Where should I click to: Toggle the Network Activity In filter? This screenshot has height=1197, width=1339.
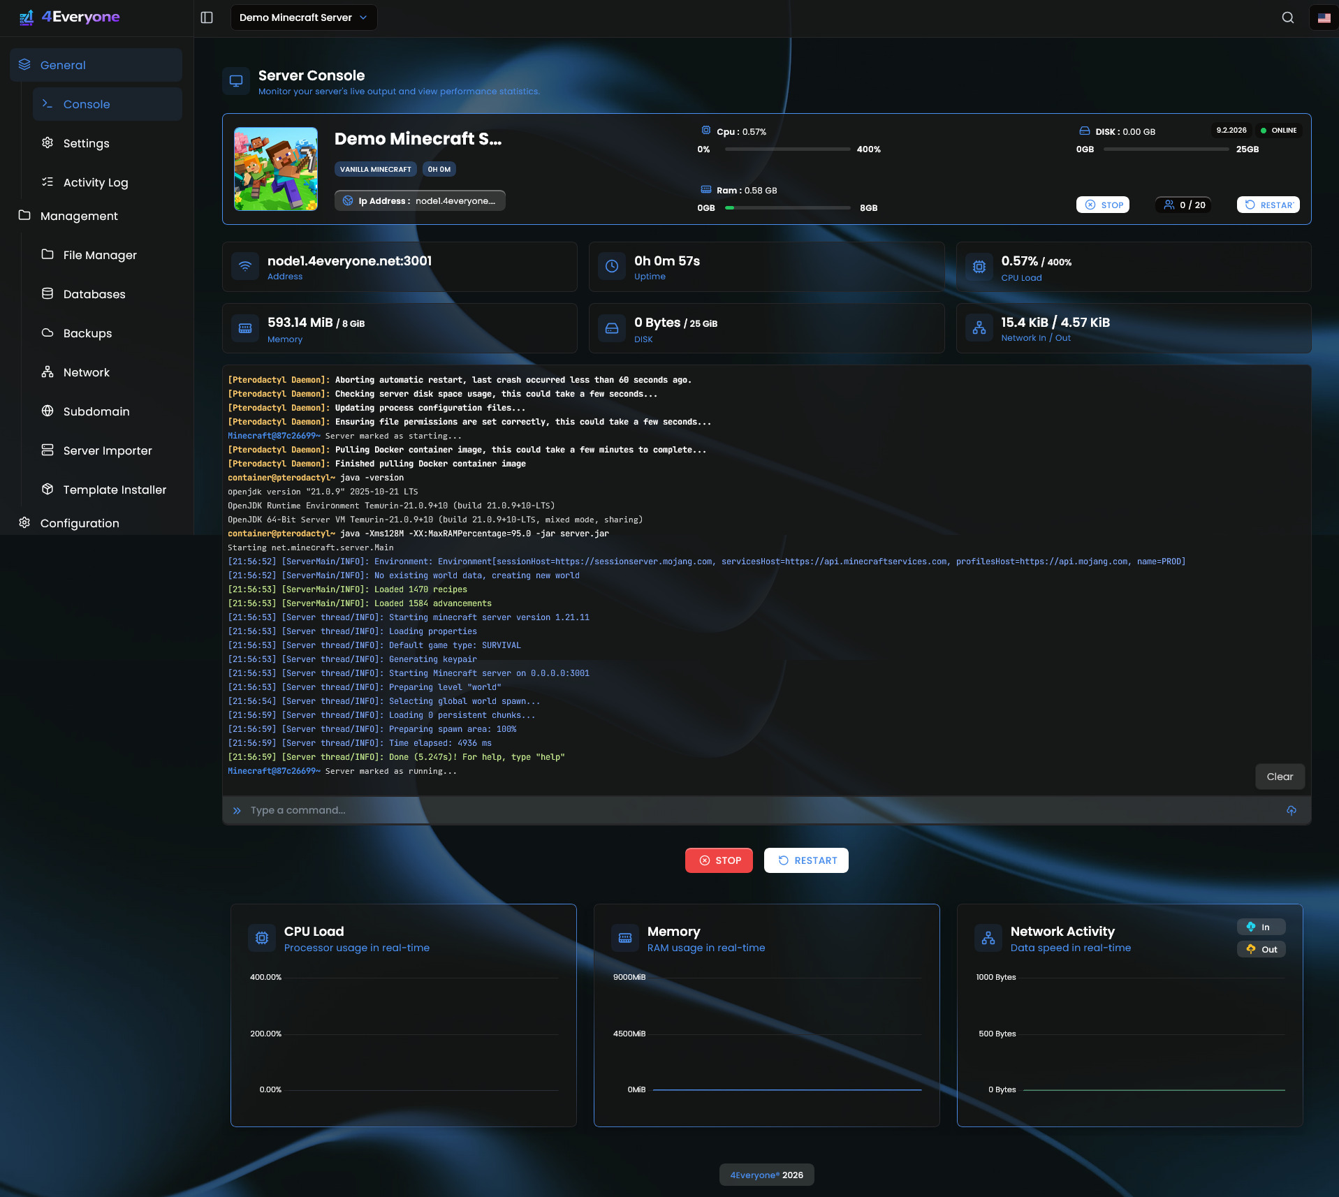click(1261, 927)
